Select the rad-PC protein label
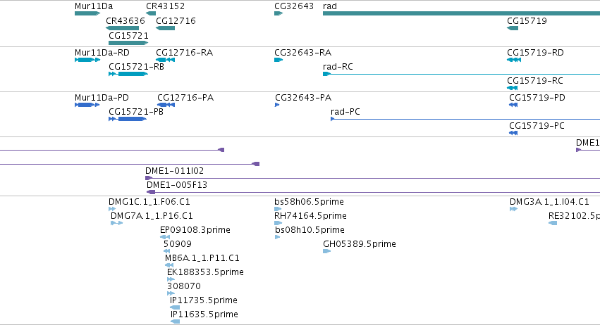This screenshot has width=600, height=325. (345, 112)
